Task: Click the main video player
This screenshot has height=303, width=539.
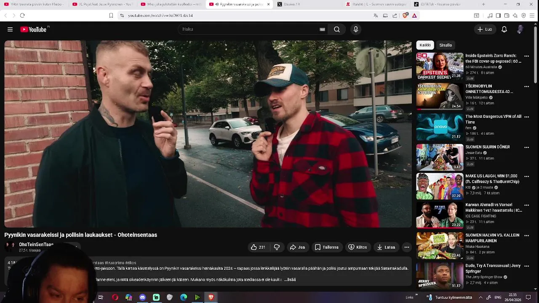Action: click(208, 134)
